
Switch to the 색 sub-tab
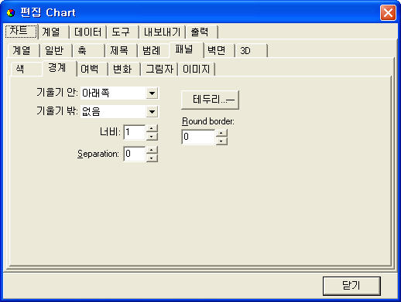[x=26, y=69]
